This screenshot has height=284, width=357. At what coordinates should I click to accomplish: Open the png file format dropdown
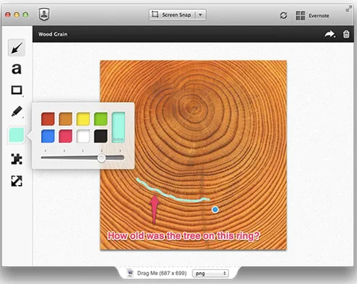point(210,274)
